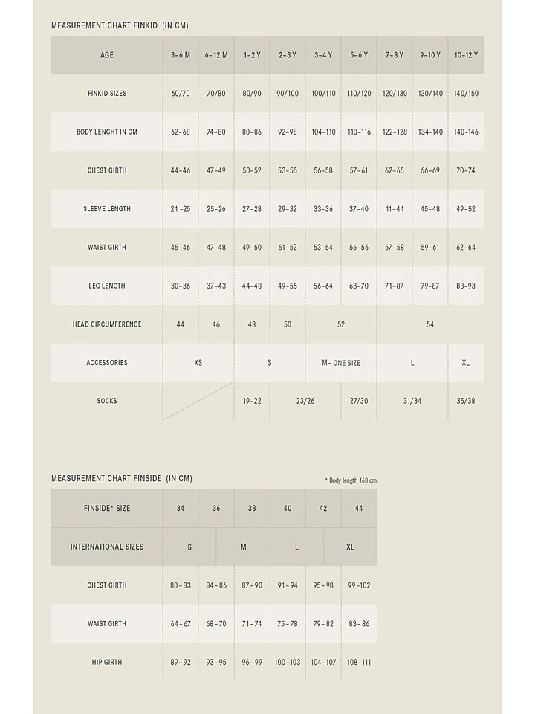The width and height of the screenshot is (535, 714).
Task: Click the INTERNATIONAL SIZES row label
Action: click(107, 547)
